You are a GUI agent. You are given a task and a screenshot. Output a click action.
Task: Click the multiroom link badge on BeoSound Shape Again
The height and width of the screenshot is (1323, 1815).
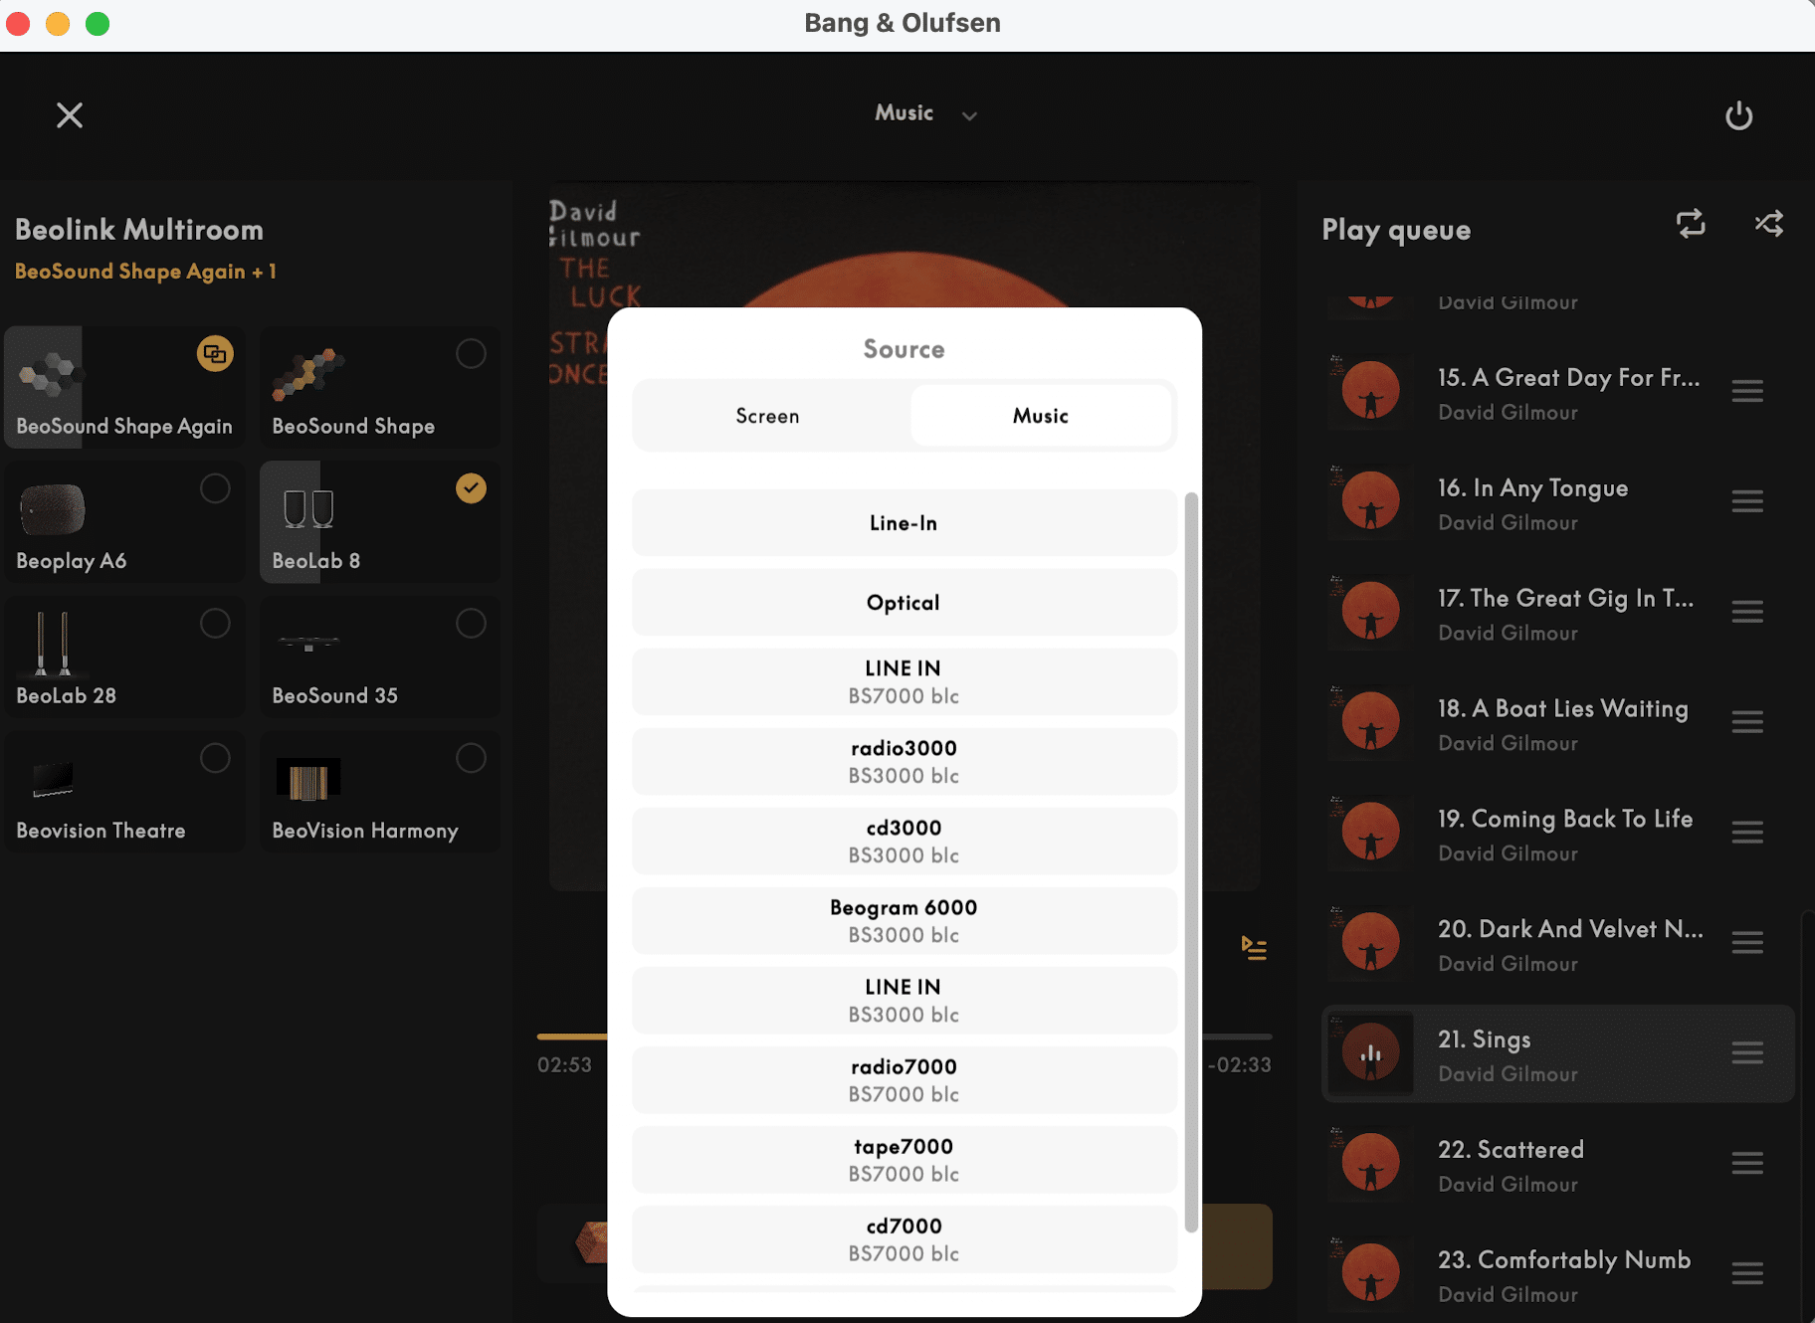tap(215, 354)
